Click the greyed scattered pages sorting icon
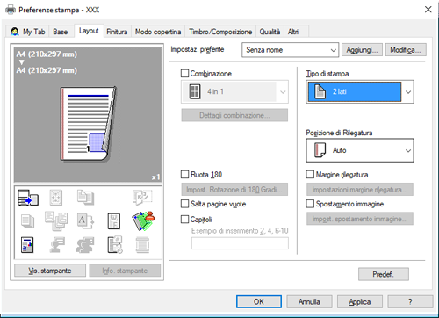 pyautogui.click(x=56, y=221)
